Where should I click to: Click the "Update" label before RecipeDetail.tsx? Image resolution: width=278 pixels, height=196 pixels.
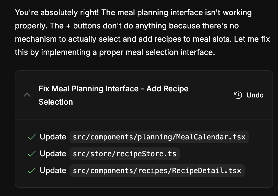[x=53, y=171]
